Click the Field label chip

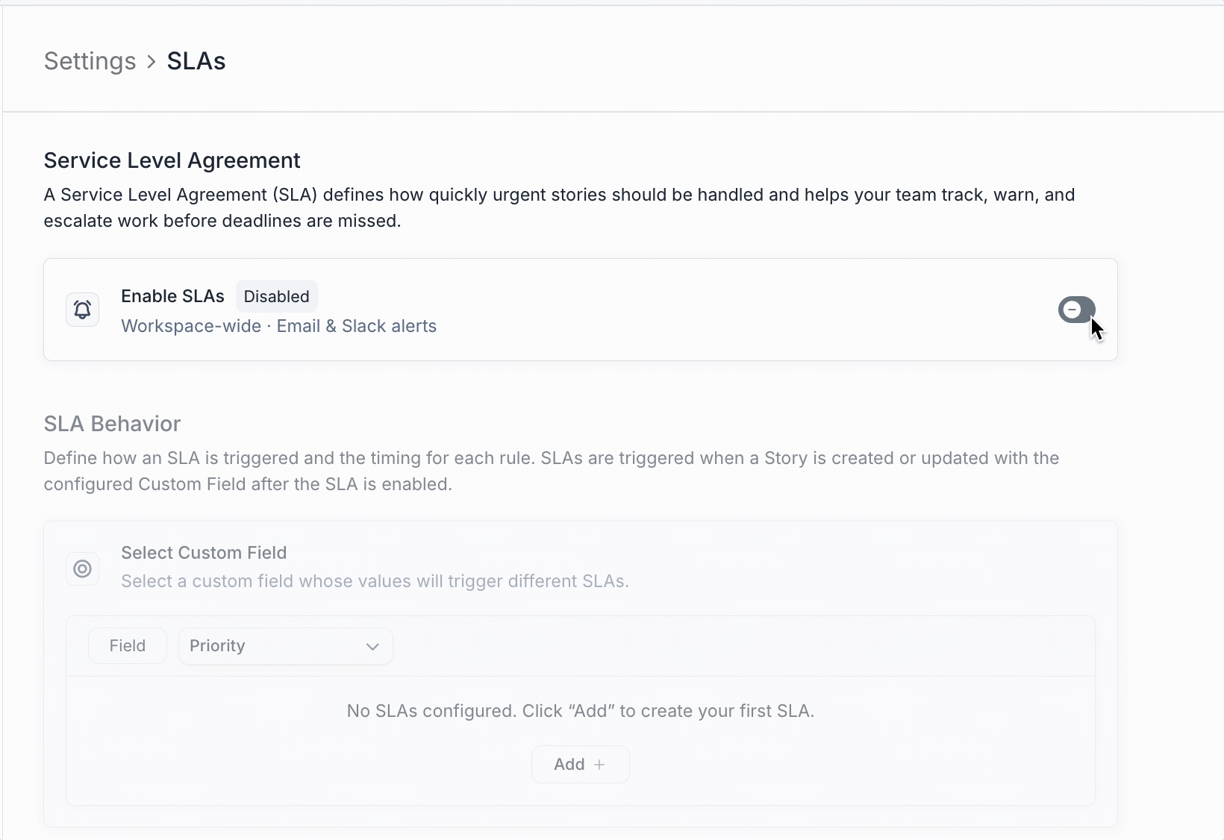[x=127, y=646]
